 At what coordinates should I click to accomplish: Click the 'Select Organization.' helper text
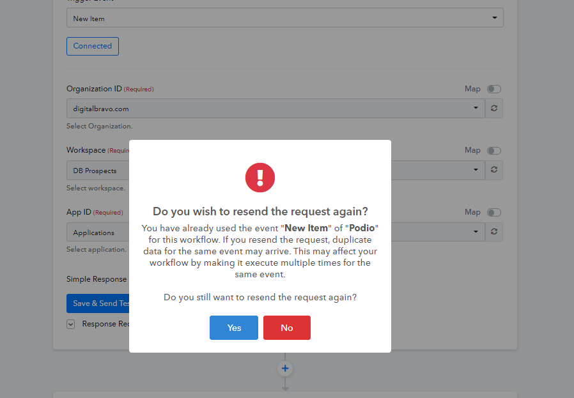pyautogui.click(x=99, y=126)
